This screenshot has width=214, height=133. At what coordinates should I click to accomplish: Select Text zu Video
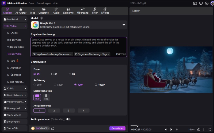point(14,54)
